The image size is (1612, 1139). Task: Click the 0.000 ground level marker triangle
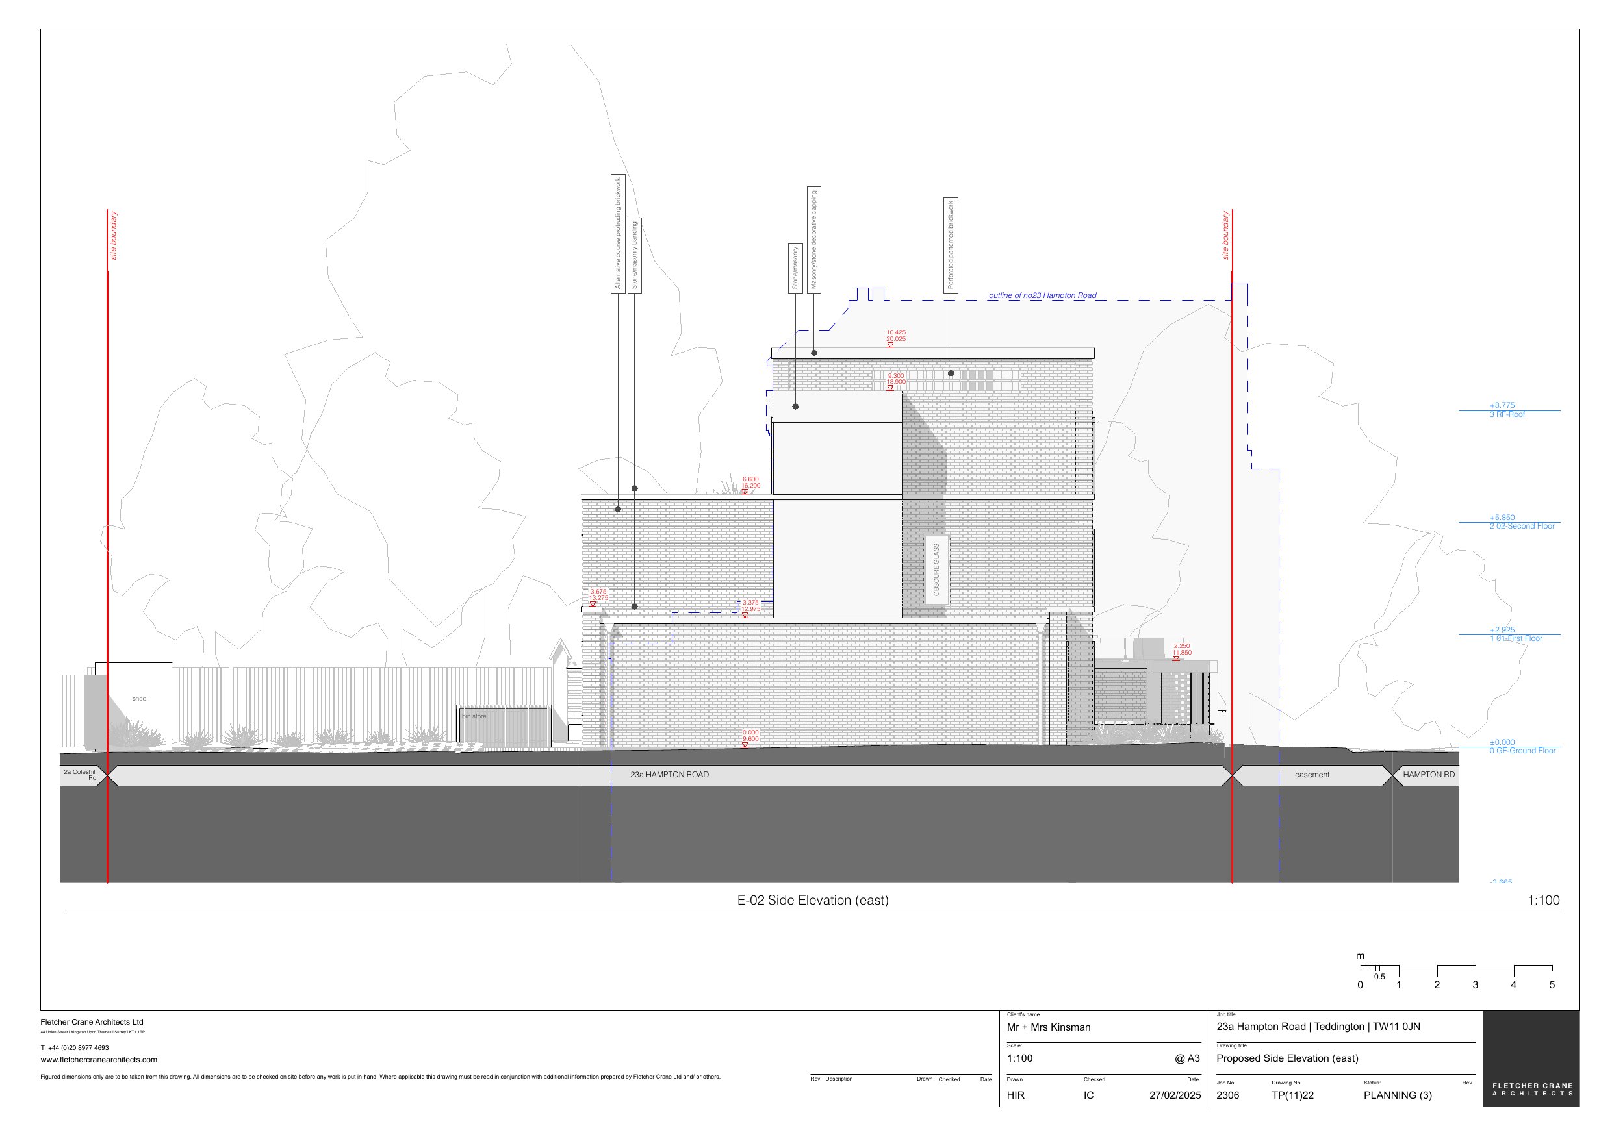745,745
